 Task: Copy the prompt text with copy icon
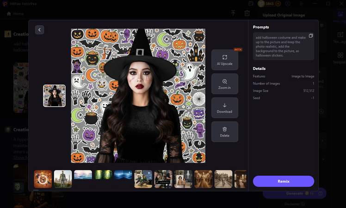pos(311,36)
